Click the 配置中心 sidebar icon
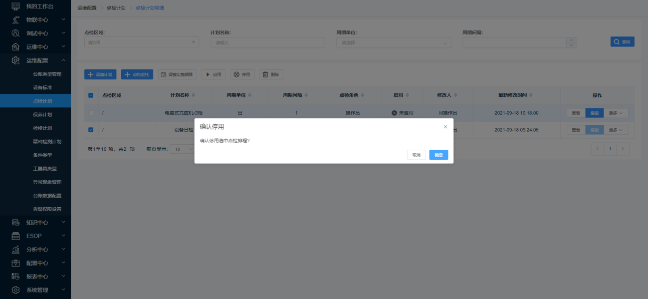The width and height of the screenshot is (648, 299). [x=16, y=263]
